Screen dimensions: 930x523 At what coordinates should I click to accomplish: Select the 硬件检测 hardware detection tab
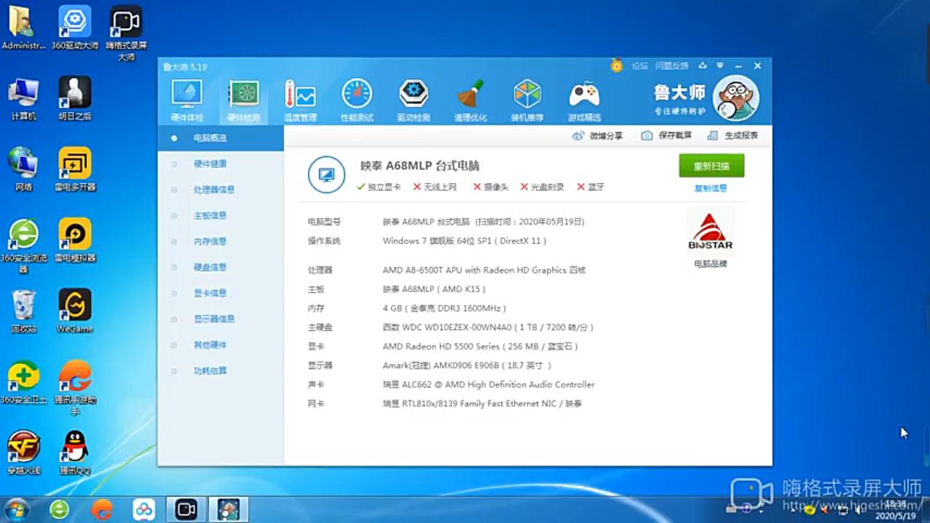[x=243, y=100]
